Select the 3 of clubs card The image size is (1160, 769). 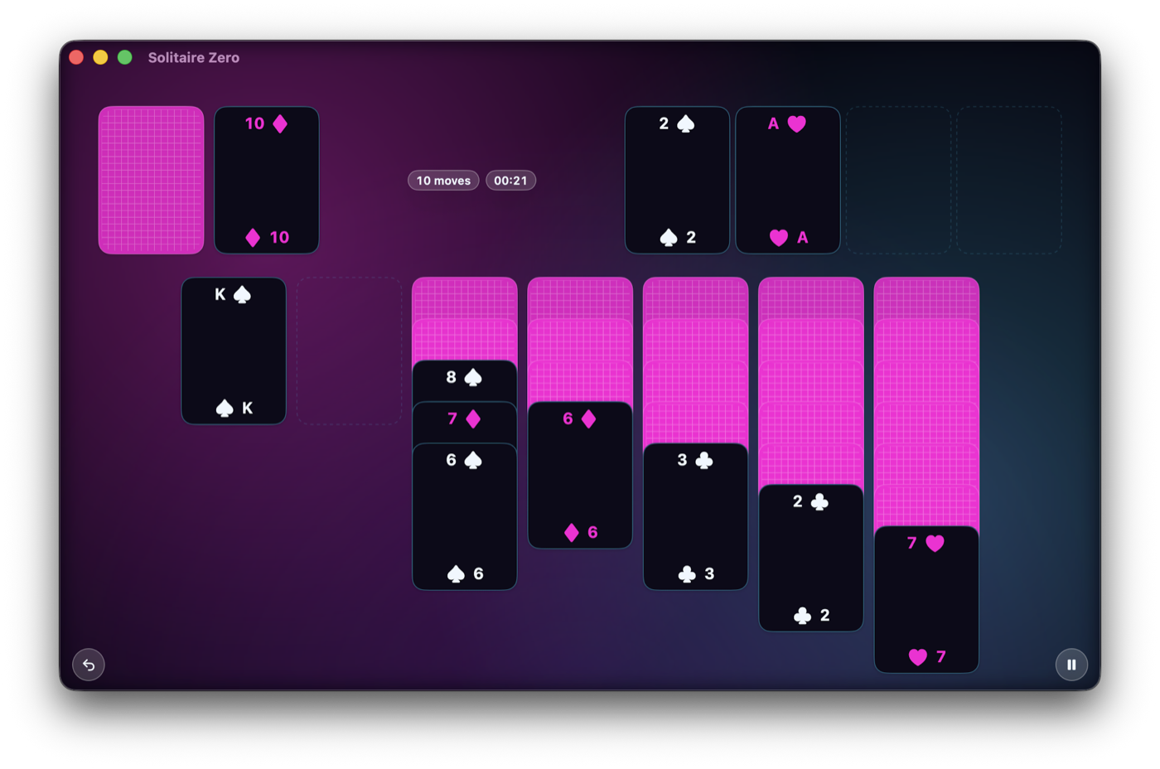tap(695, 516)
